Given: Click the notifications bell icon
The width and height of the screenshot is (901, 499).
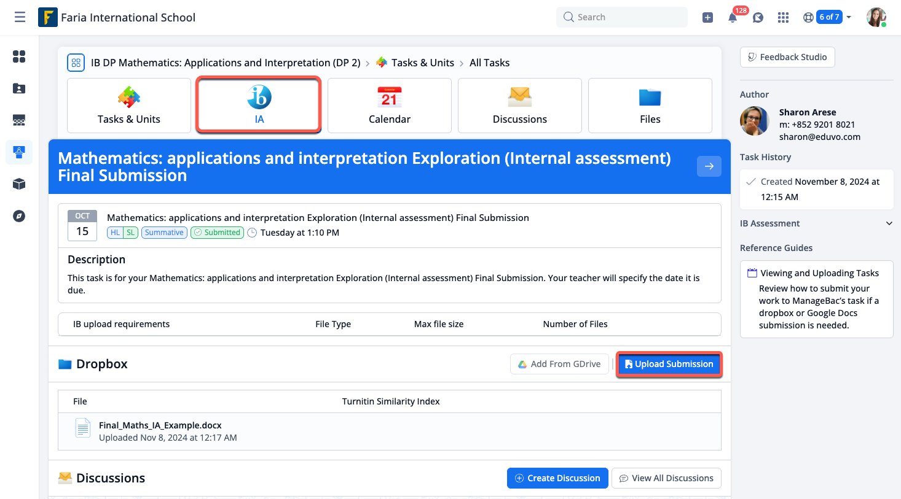Looking at the screenshot, I should tap(733, 18).
